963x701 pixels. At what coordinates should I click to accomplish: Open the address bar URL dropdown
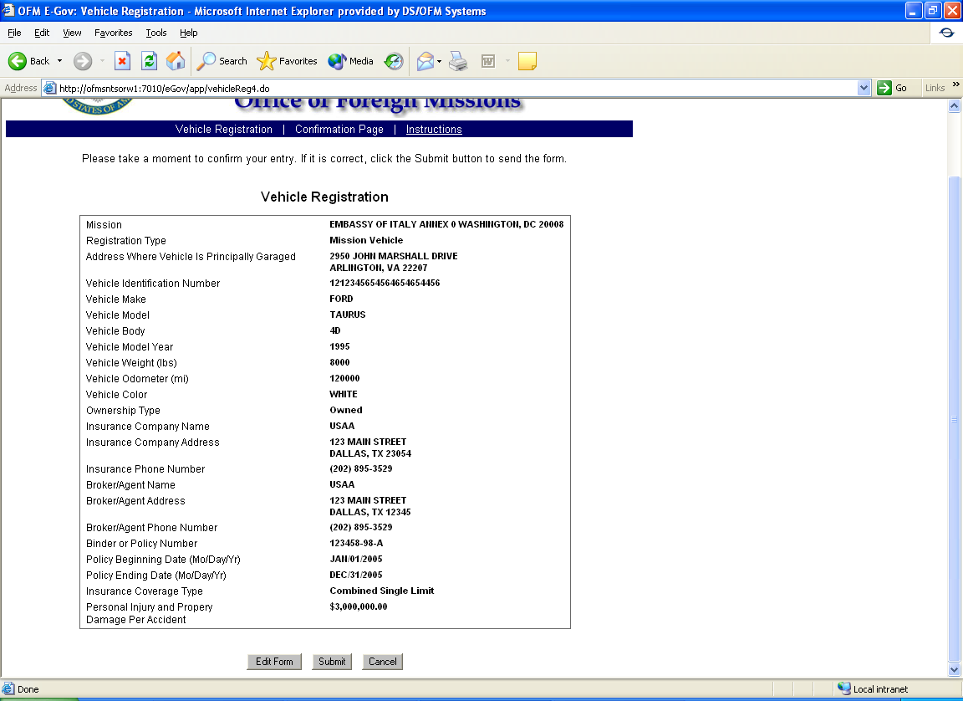click(864, 88)
